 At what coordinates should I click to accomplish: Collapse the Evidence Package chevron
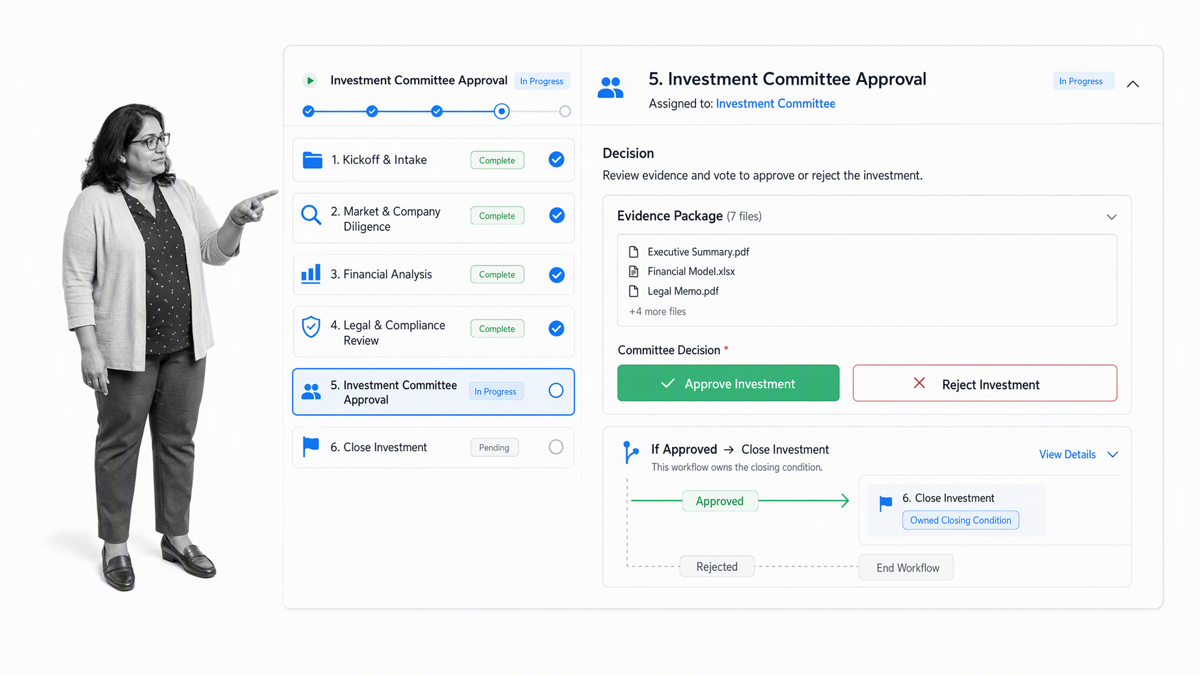pos(1111,217)
